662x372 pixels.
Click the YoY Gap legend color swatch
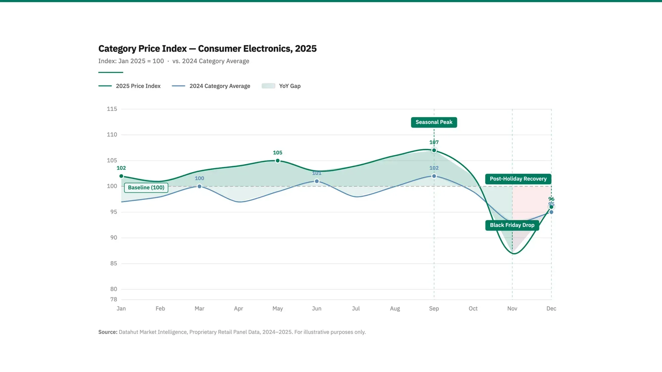268,86
